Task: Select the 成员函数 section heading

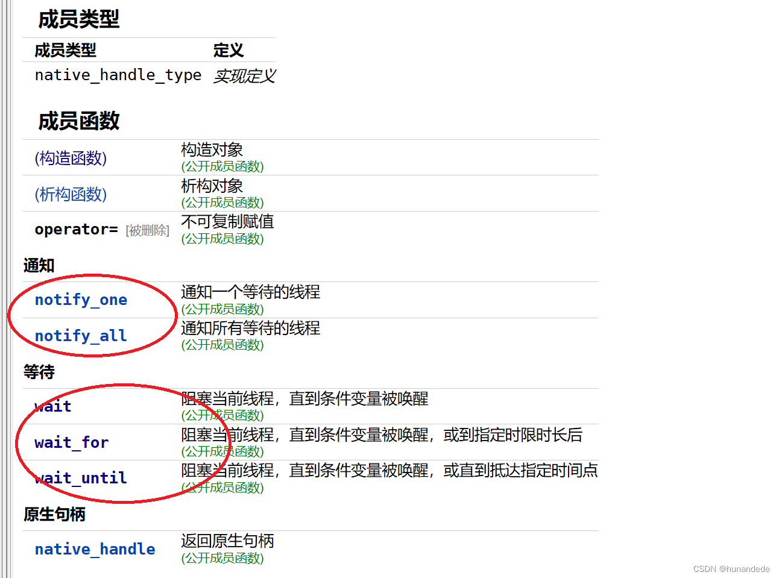Action: coord(79,121)
